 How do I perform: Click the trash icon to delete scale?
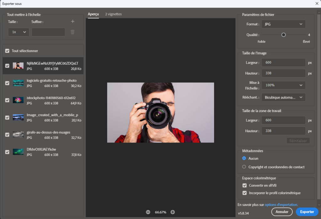click(x=73, y=32)
